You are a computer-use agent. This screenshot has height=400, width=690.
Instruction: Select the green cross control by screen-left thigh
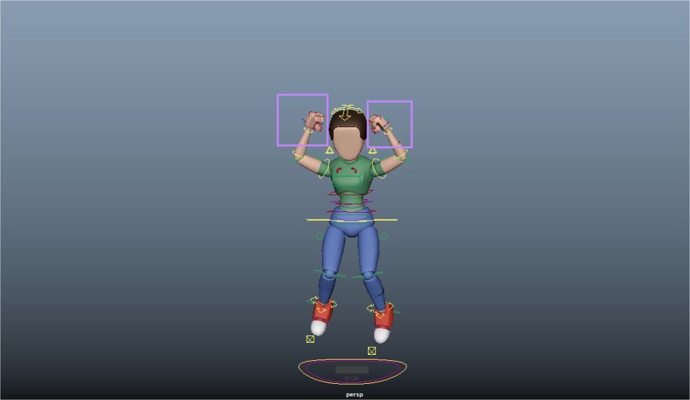pos(319,236)
